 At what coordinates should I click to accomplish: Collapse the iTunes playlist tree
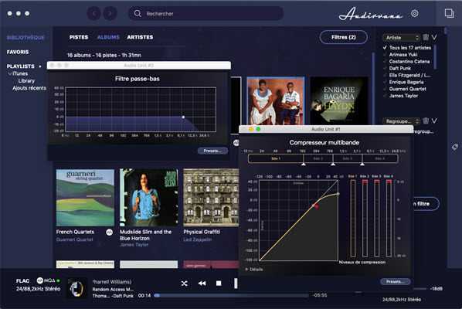10,73
